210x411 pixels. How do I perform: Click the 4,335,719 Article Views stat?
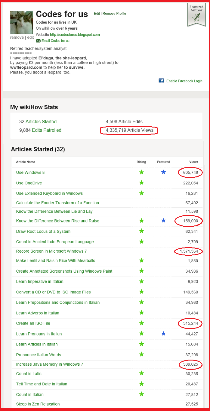[x=130, y=130]
